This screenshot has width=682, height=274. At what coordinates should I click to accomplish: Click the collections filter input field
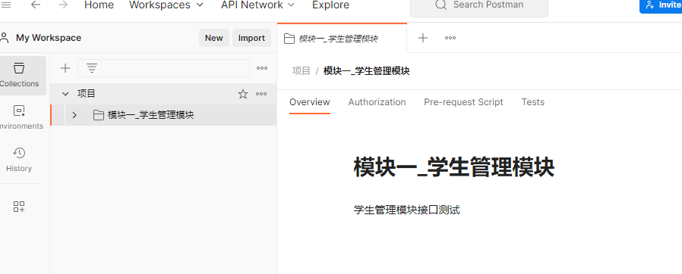coord(163,68)
